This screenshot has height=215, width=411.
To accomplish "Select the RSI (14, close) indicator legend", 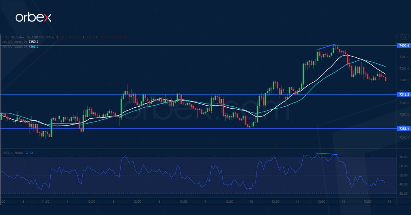I will pyautogui.click(x=12, y=153).
